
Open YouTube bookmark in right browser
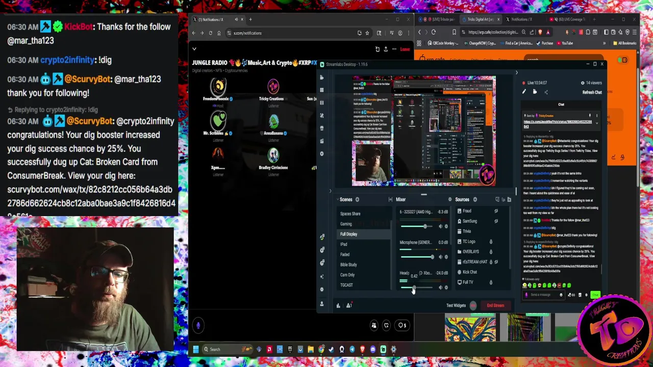point(564,43)
